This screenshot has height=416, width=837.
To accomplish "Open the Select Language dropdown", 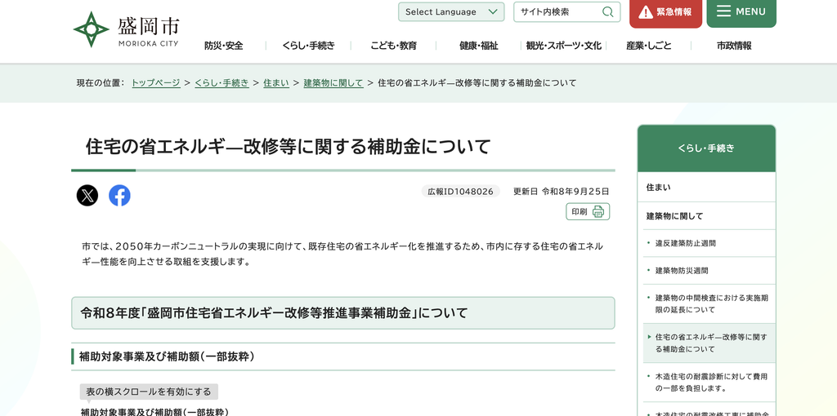I will point(451,11).
